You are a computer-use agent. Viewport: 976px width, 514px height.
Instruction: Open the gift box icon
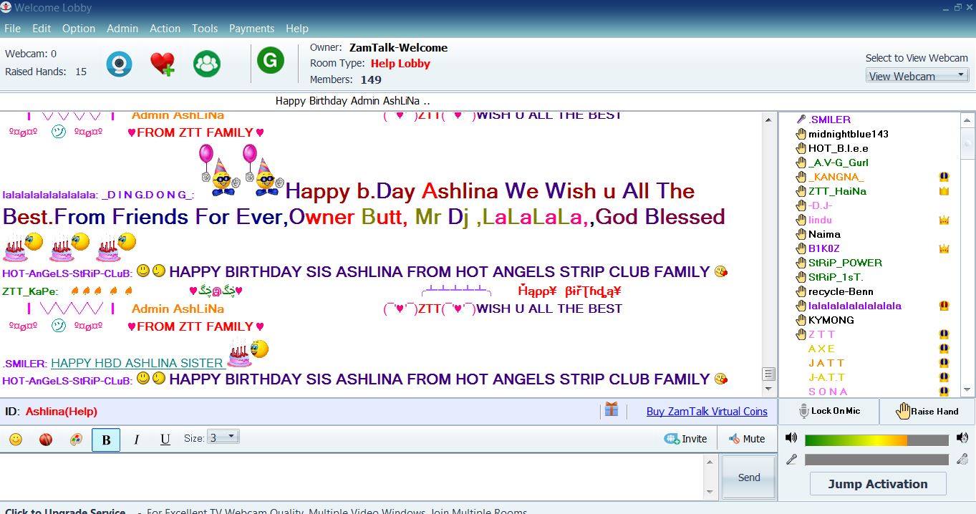tap(611, 409)
